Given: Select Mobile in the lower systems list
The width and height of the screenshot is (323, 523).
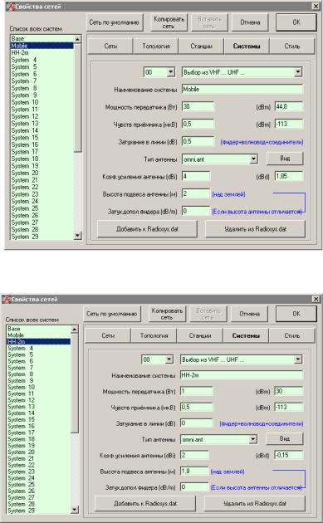Looking at the screenshot, I should pos(39,335).
